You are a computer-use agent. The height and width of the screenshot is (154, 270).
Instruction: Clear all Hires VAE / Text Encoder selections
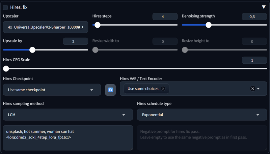point(252,89)
